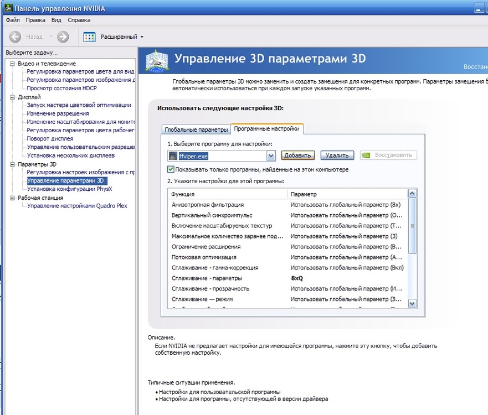Select Управление параметрами 3D tree item

pyautogui.click(x=67, y=180)
